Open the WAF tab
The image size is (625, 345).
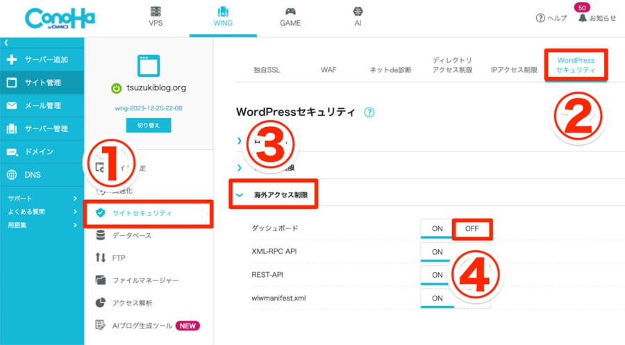coord(328,70)
